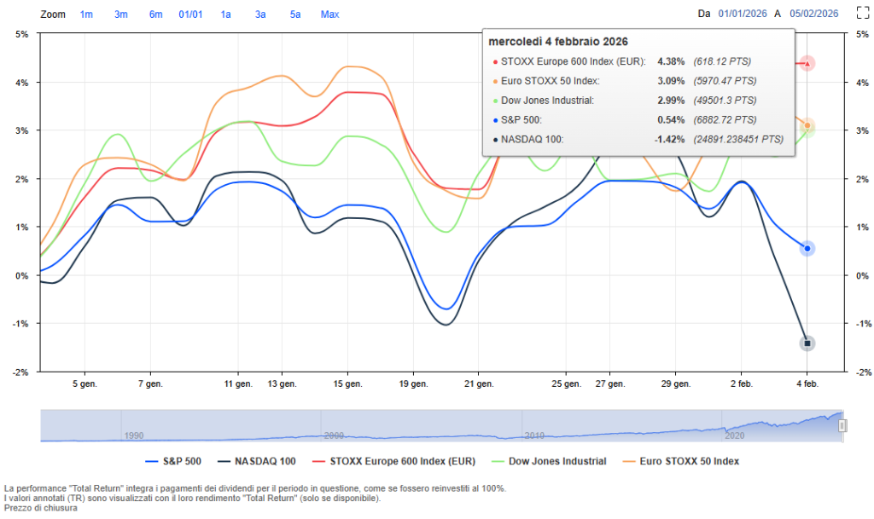Edit the start date 01/01/2026
The image size is (874, 519).
pos(743,14)
